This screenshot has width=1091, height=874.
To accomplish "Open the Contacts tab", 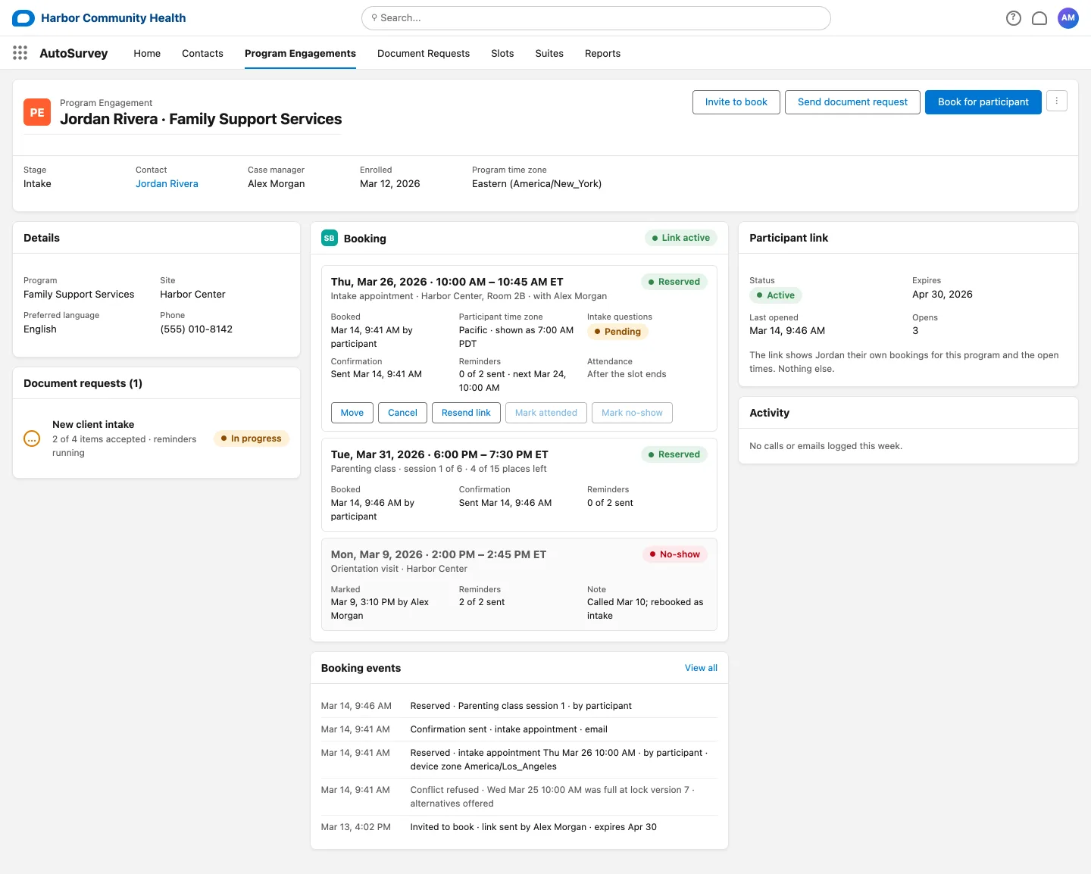I will click(x=202, y=53).
